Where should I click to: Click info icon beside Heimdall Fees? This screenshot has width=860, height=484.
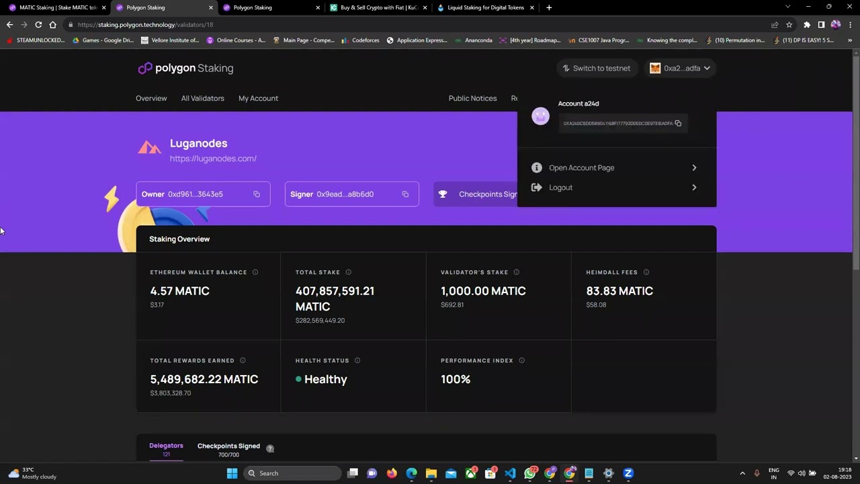click(x=646, y=272)
